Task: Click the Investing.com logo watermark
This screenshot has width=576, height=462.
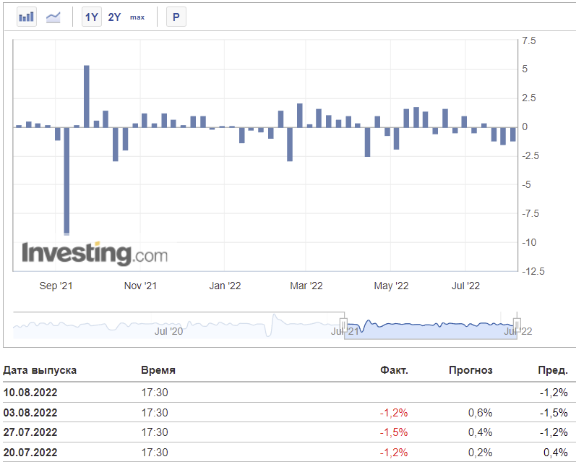Action: click(95, 254)
